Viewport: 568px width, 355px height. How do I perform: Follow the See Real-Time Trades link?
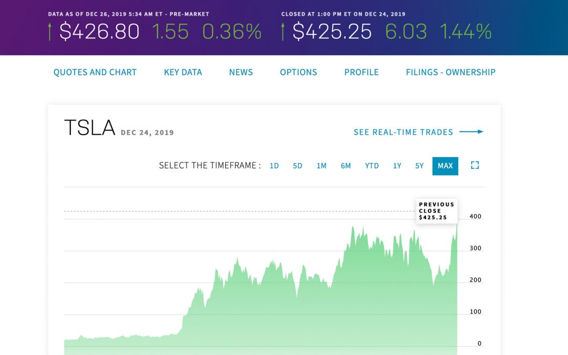pos(403,132)
